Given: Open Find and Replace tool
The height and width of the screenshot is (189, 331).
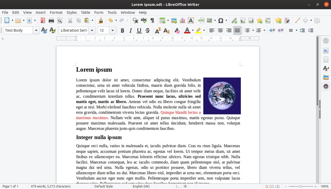Looking at the screenshot, I should click(135, 20).
